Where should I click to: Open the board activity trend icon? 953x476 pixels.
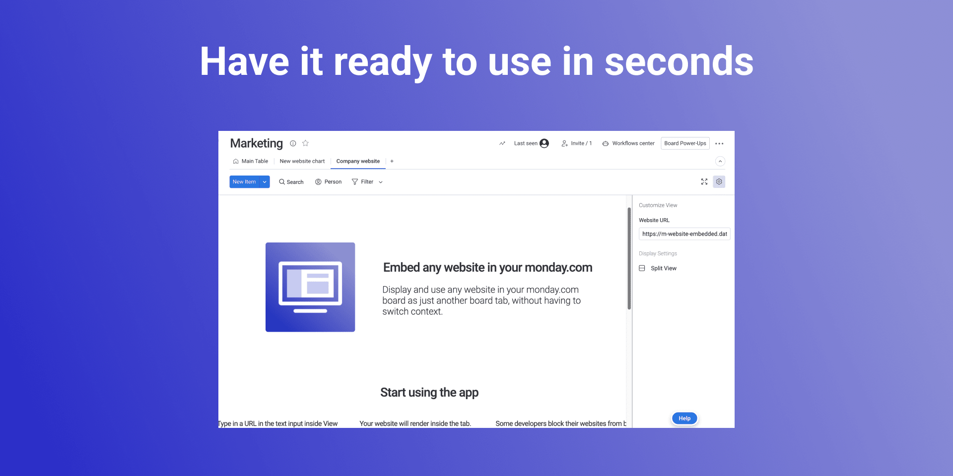(x=502, y=143)
